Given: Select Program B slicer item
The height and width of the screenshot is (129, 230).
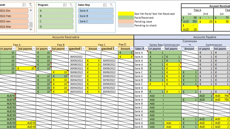Looking at the screenshot, I should [x=56, y=16].
